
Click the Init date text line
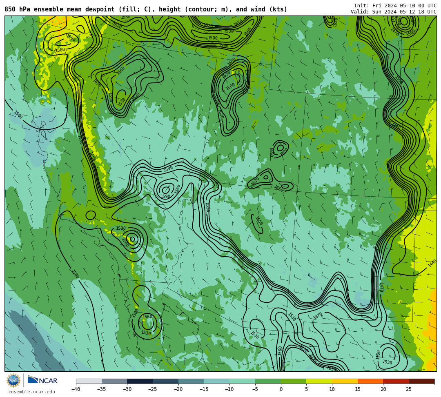click(x=395, y=6)
